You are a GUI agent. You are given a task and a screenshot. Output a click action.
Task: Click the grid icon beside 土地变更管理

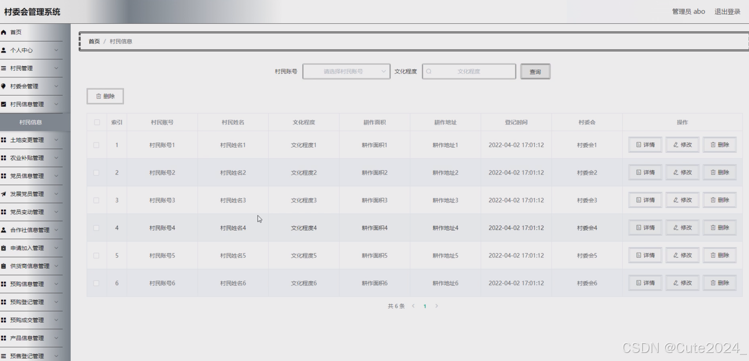point(4,140)
